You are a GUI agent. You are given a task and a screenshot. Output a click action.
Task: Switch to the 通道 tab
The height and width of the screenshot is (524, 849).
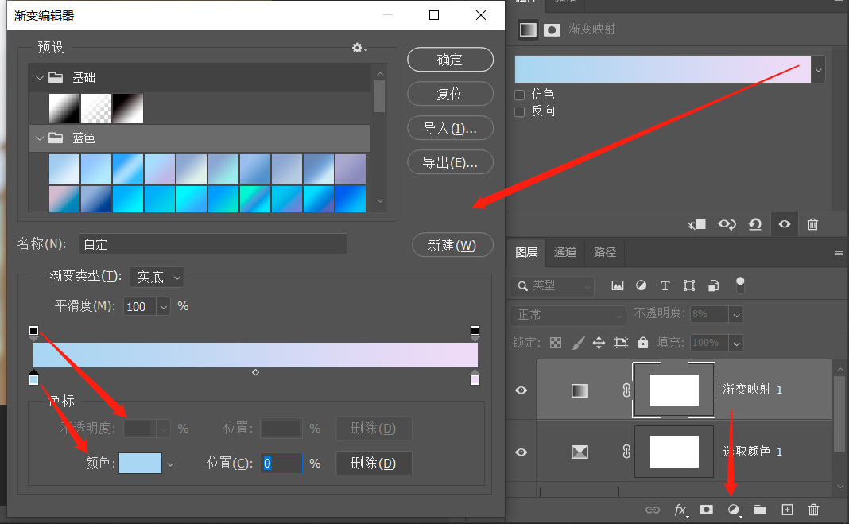tap(565, 252)
